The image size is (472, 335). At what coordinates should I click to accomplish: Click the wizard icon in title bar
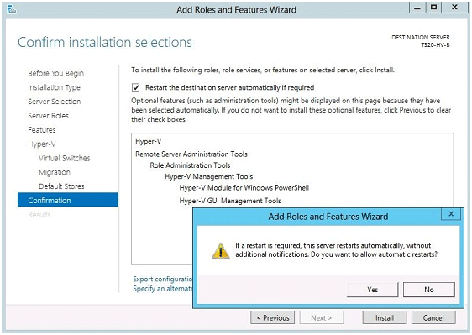[12, 9]
